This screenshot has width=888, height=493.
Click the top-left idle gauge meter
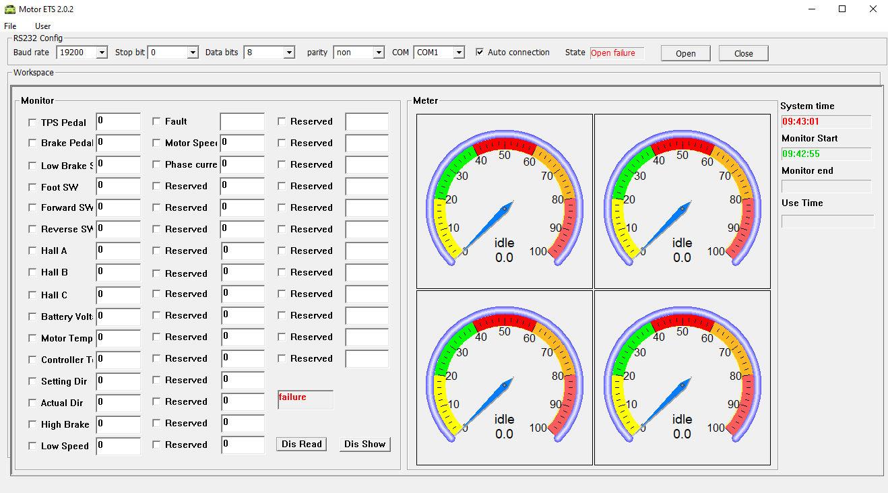click(x=505, y=201)
